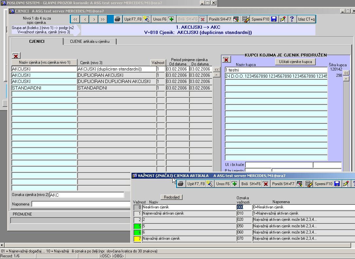
Task: Click 'Najnevažniji aktivan cjenik' name cell
Action: tap(189, 213)
